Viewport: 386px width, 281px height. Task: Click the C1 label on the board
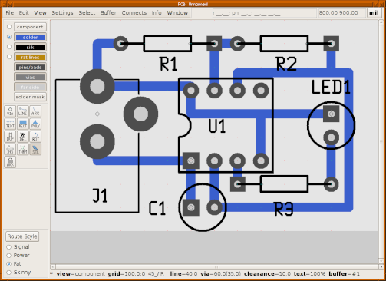click(x=157, y=208)
